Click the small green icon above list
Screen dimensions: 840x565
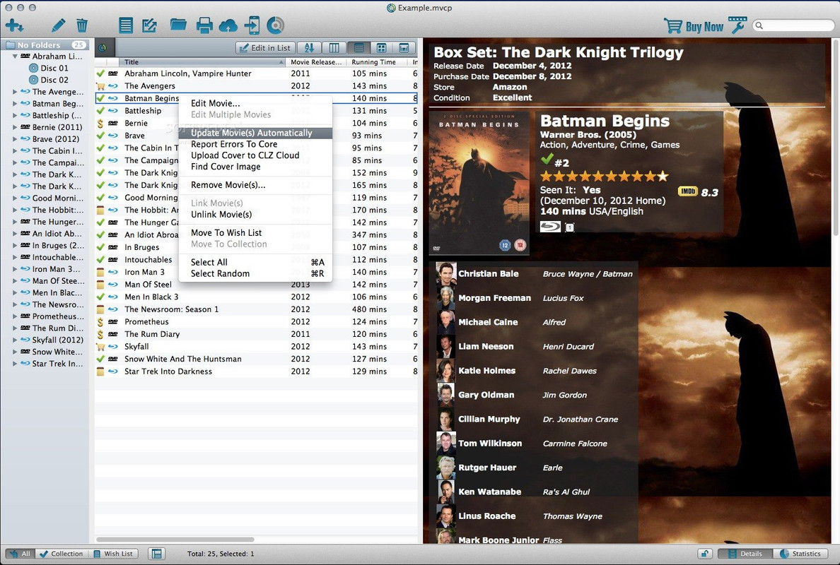[103, 47]
